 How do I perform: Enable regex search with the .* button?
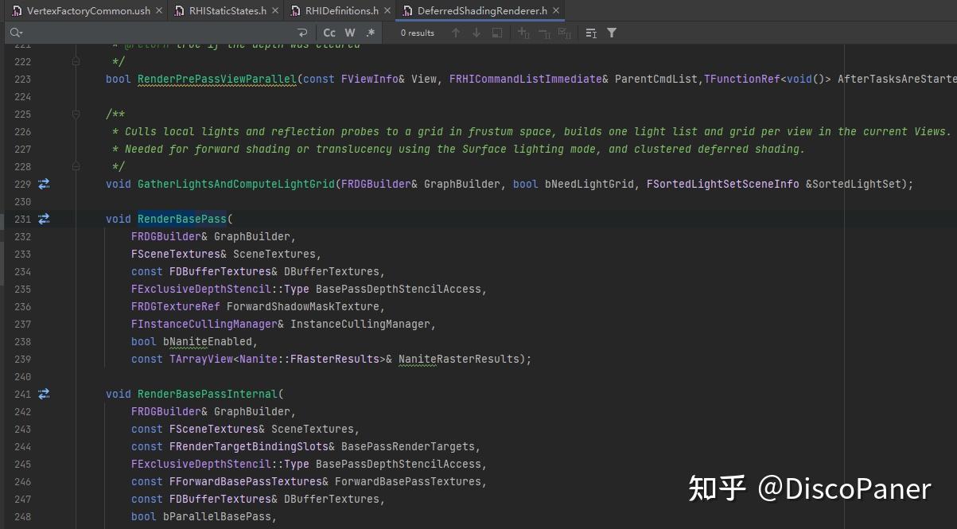[369, 33]
